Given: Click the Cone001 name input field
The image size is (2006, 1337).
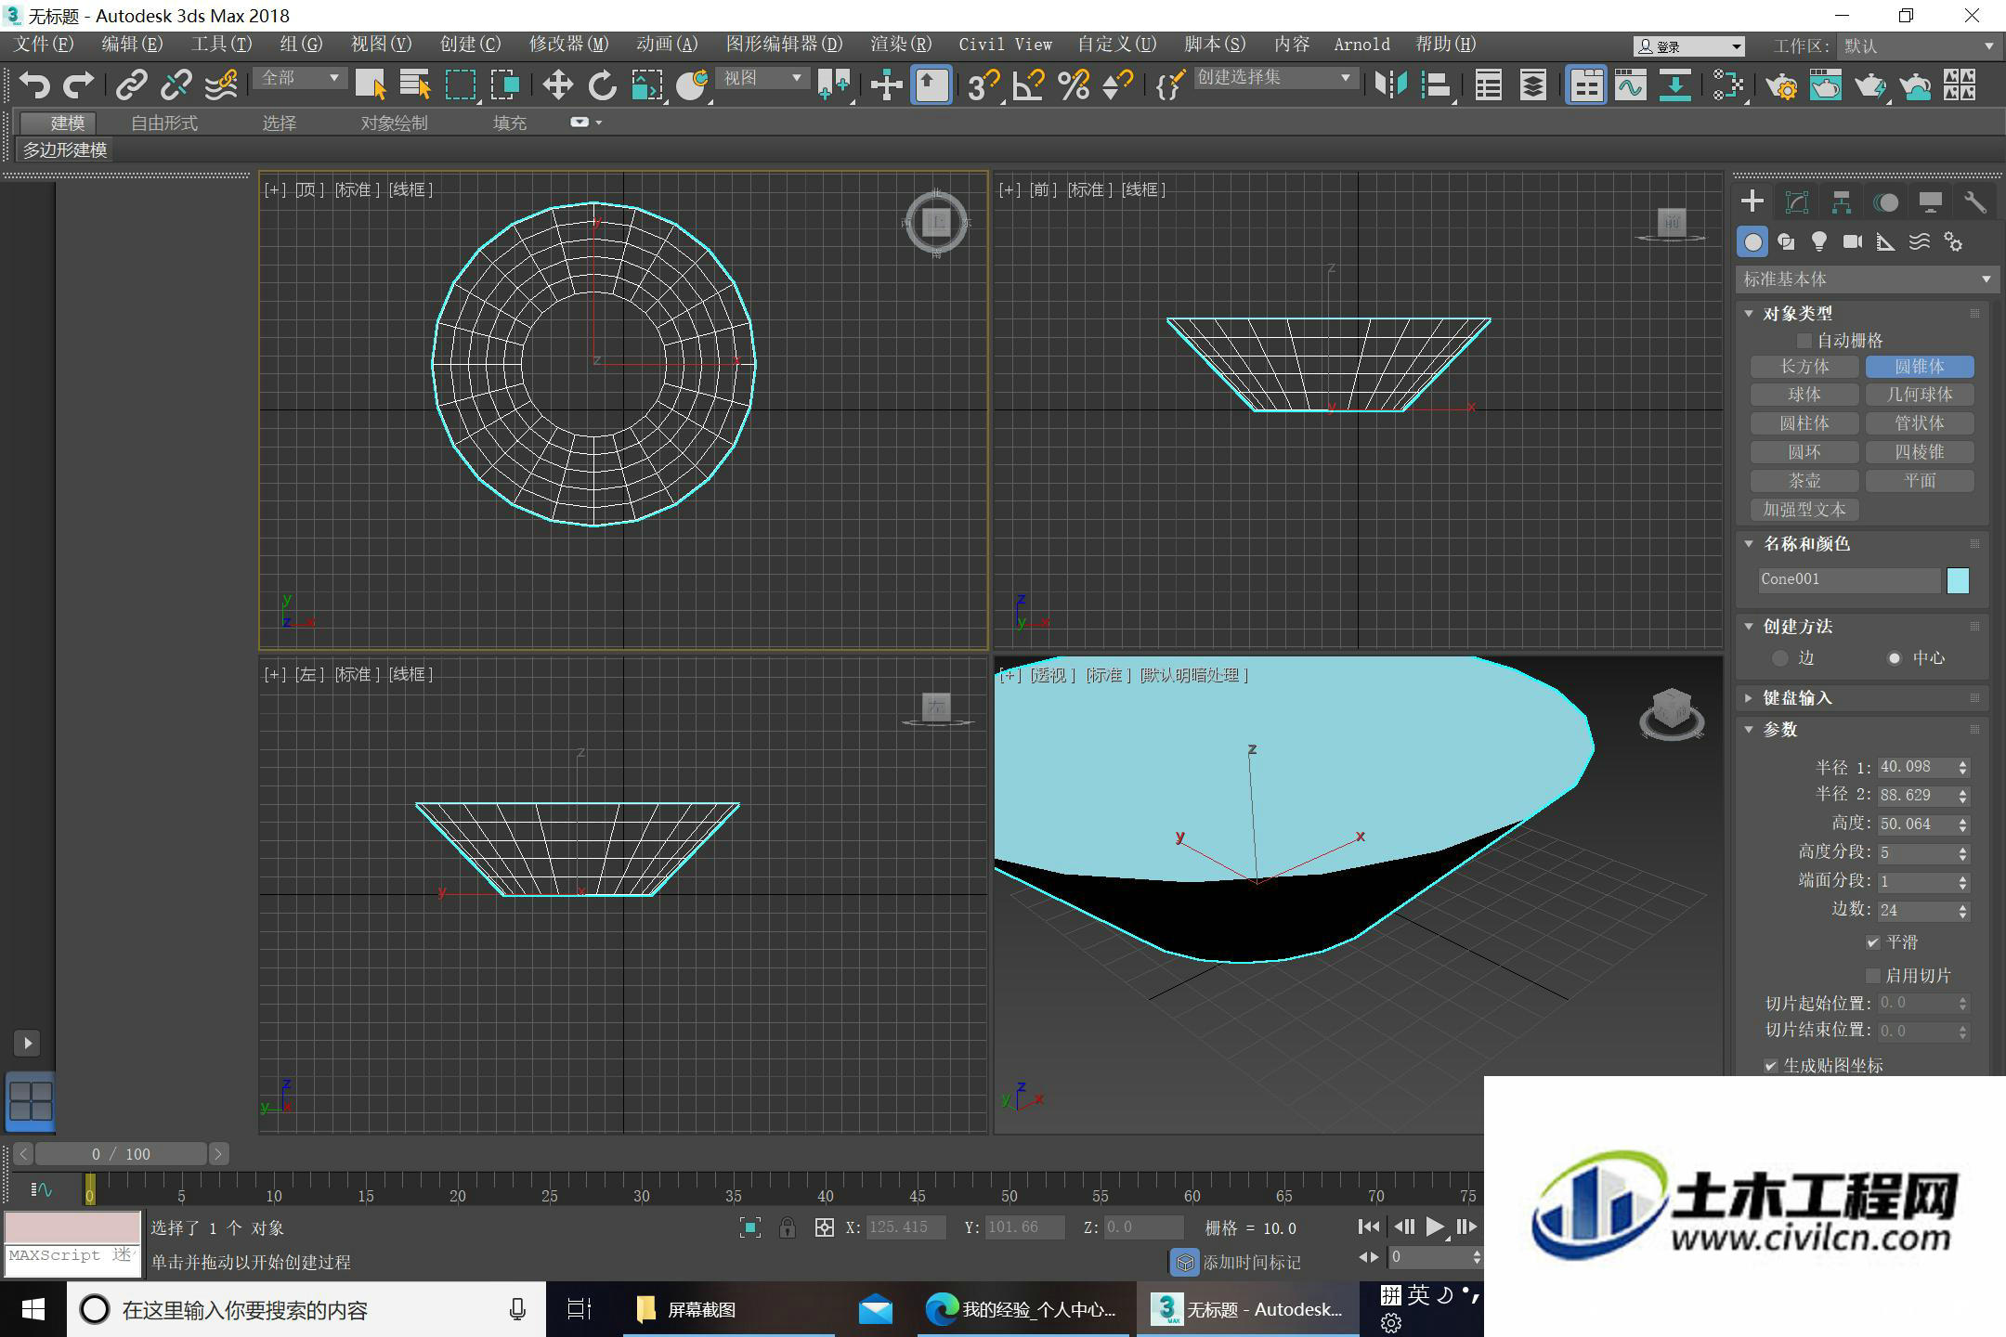Looking at the screenshot, I should (x=1848, y=580).
